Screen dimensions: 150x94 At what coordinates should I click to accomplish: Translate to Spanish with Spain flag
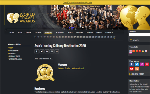(x=134, y=51)
